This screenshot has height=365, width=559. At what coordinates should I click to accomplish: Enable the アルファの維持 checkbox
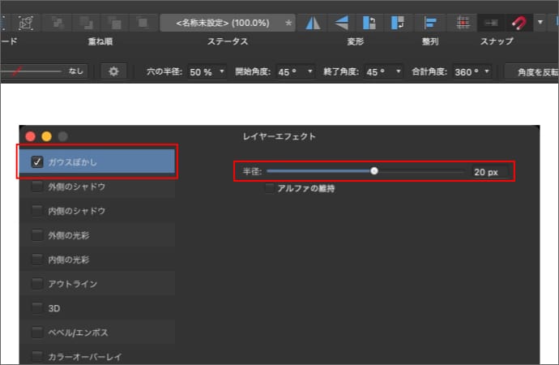(270, 189)
